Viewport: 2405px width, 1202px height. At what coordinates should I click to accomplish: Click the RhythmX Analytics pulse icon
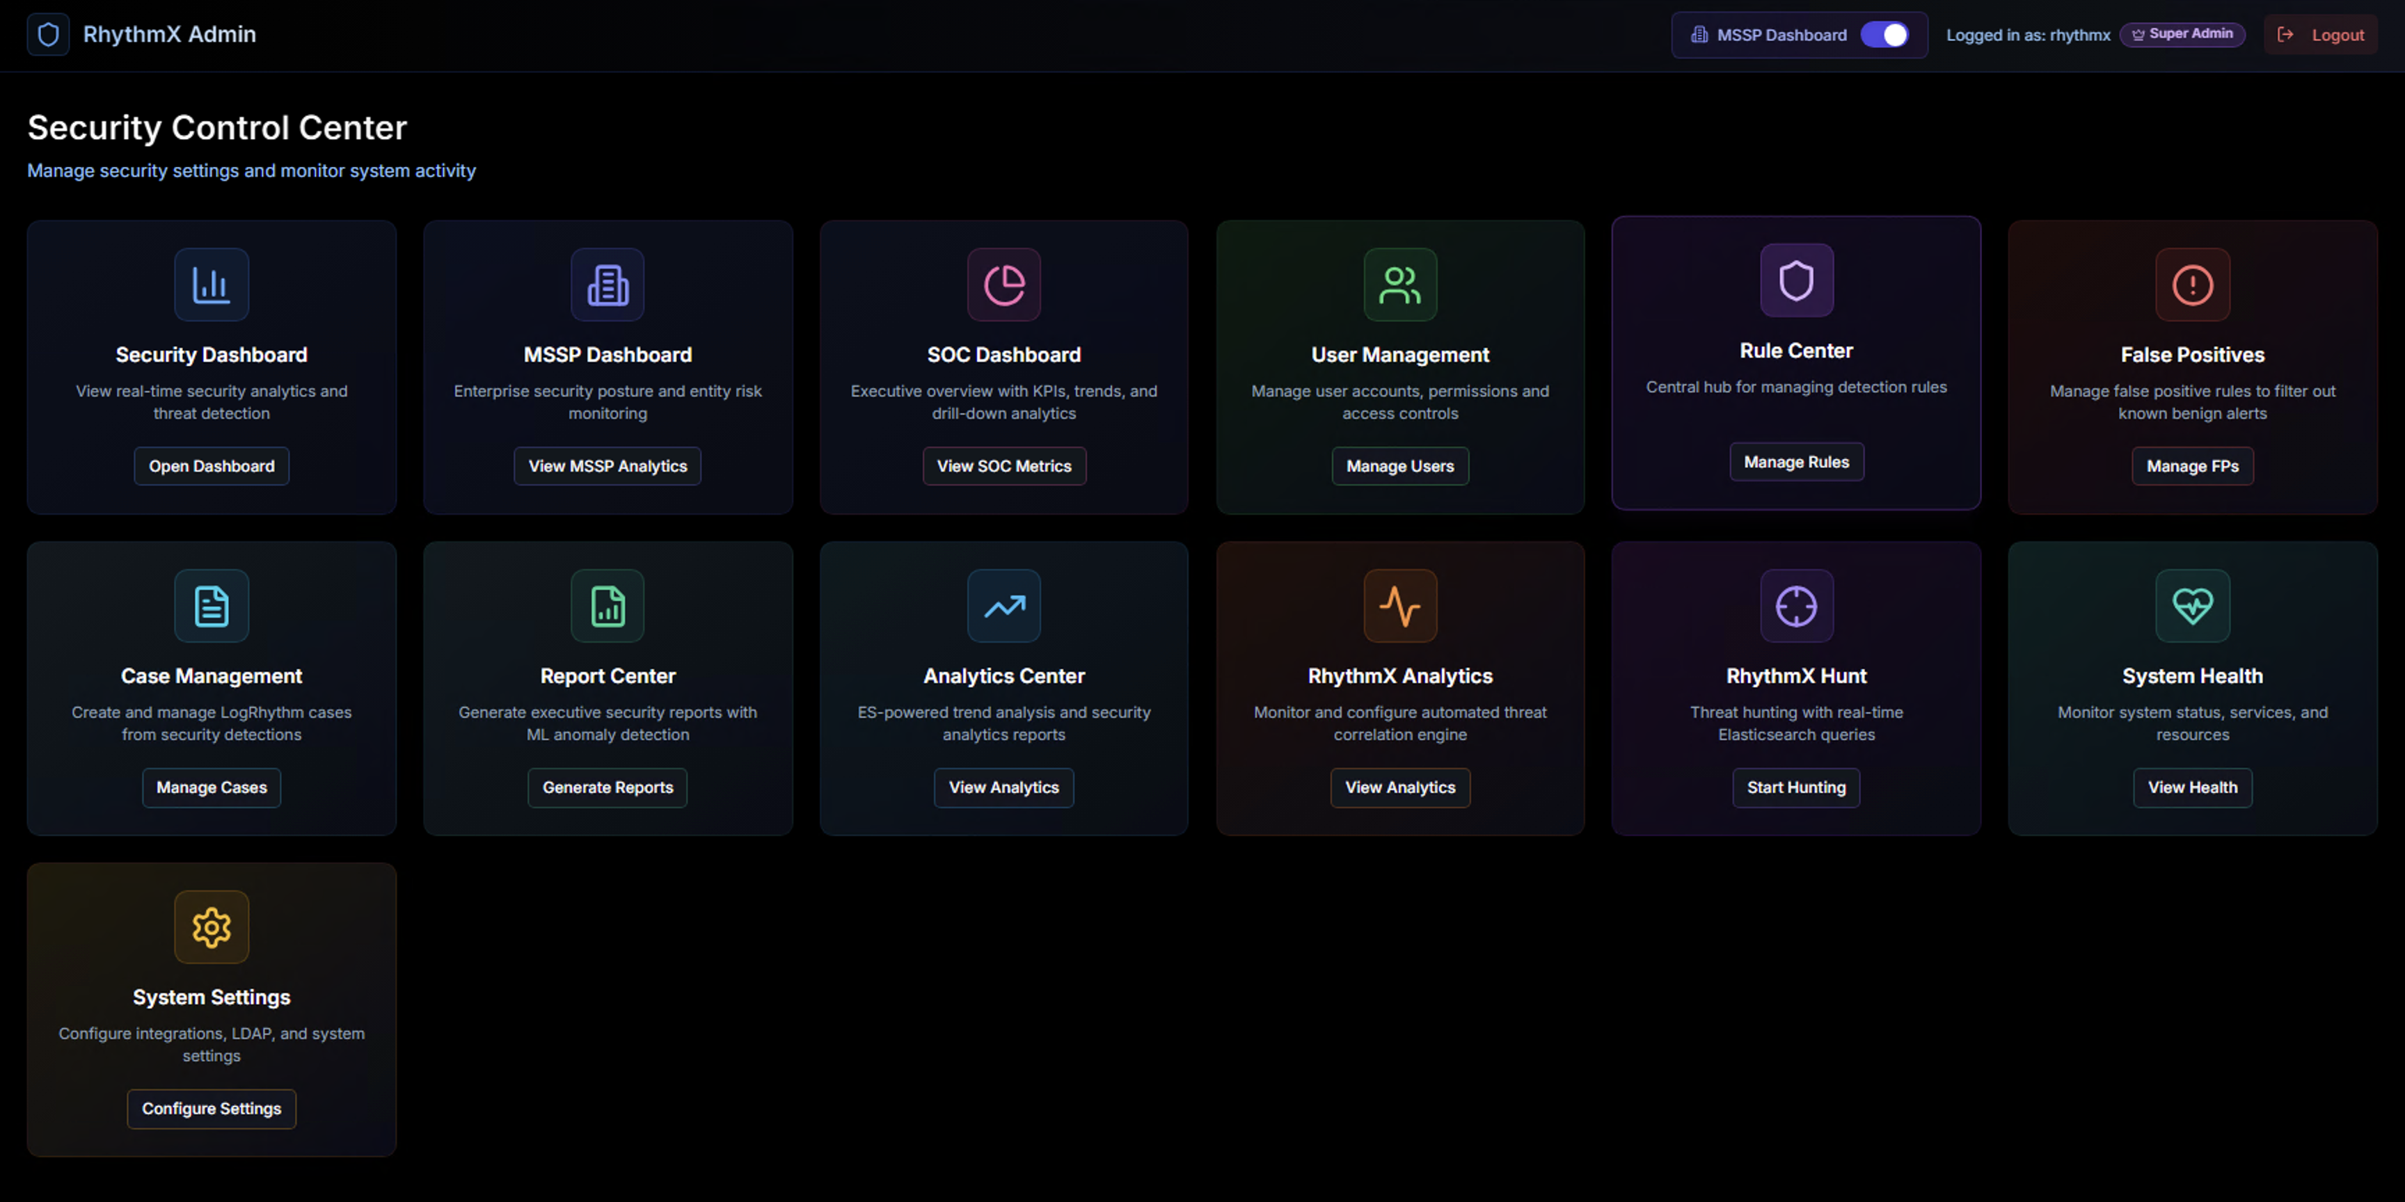(x=1399, y=606)
